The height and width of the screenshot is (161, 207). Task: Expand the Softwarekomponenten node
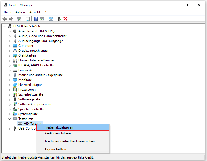tap(9, 104)
